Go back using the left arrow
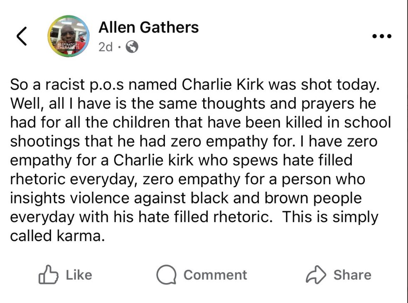The width and height of the screenshot is (408, 303). pyautogui.click(x=22, y=36)
